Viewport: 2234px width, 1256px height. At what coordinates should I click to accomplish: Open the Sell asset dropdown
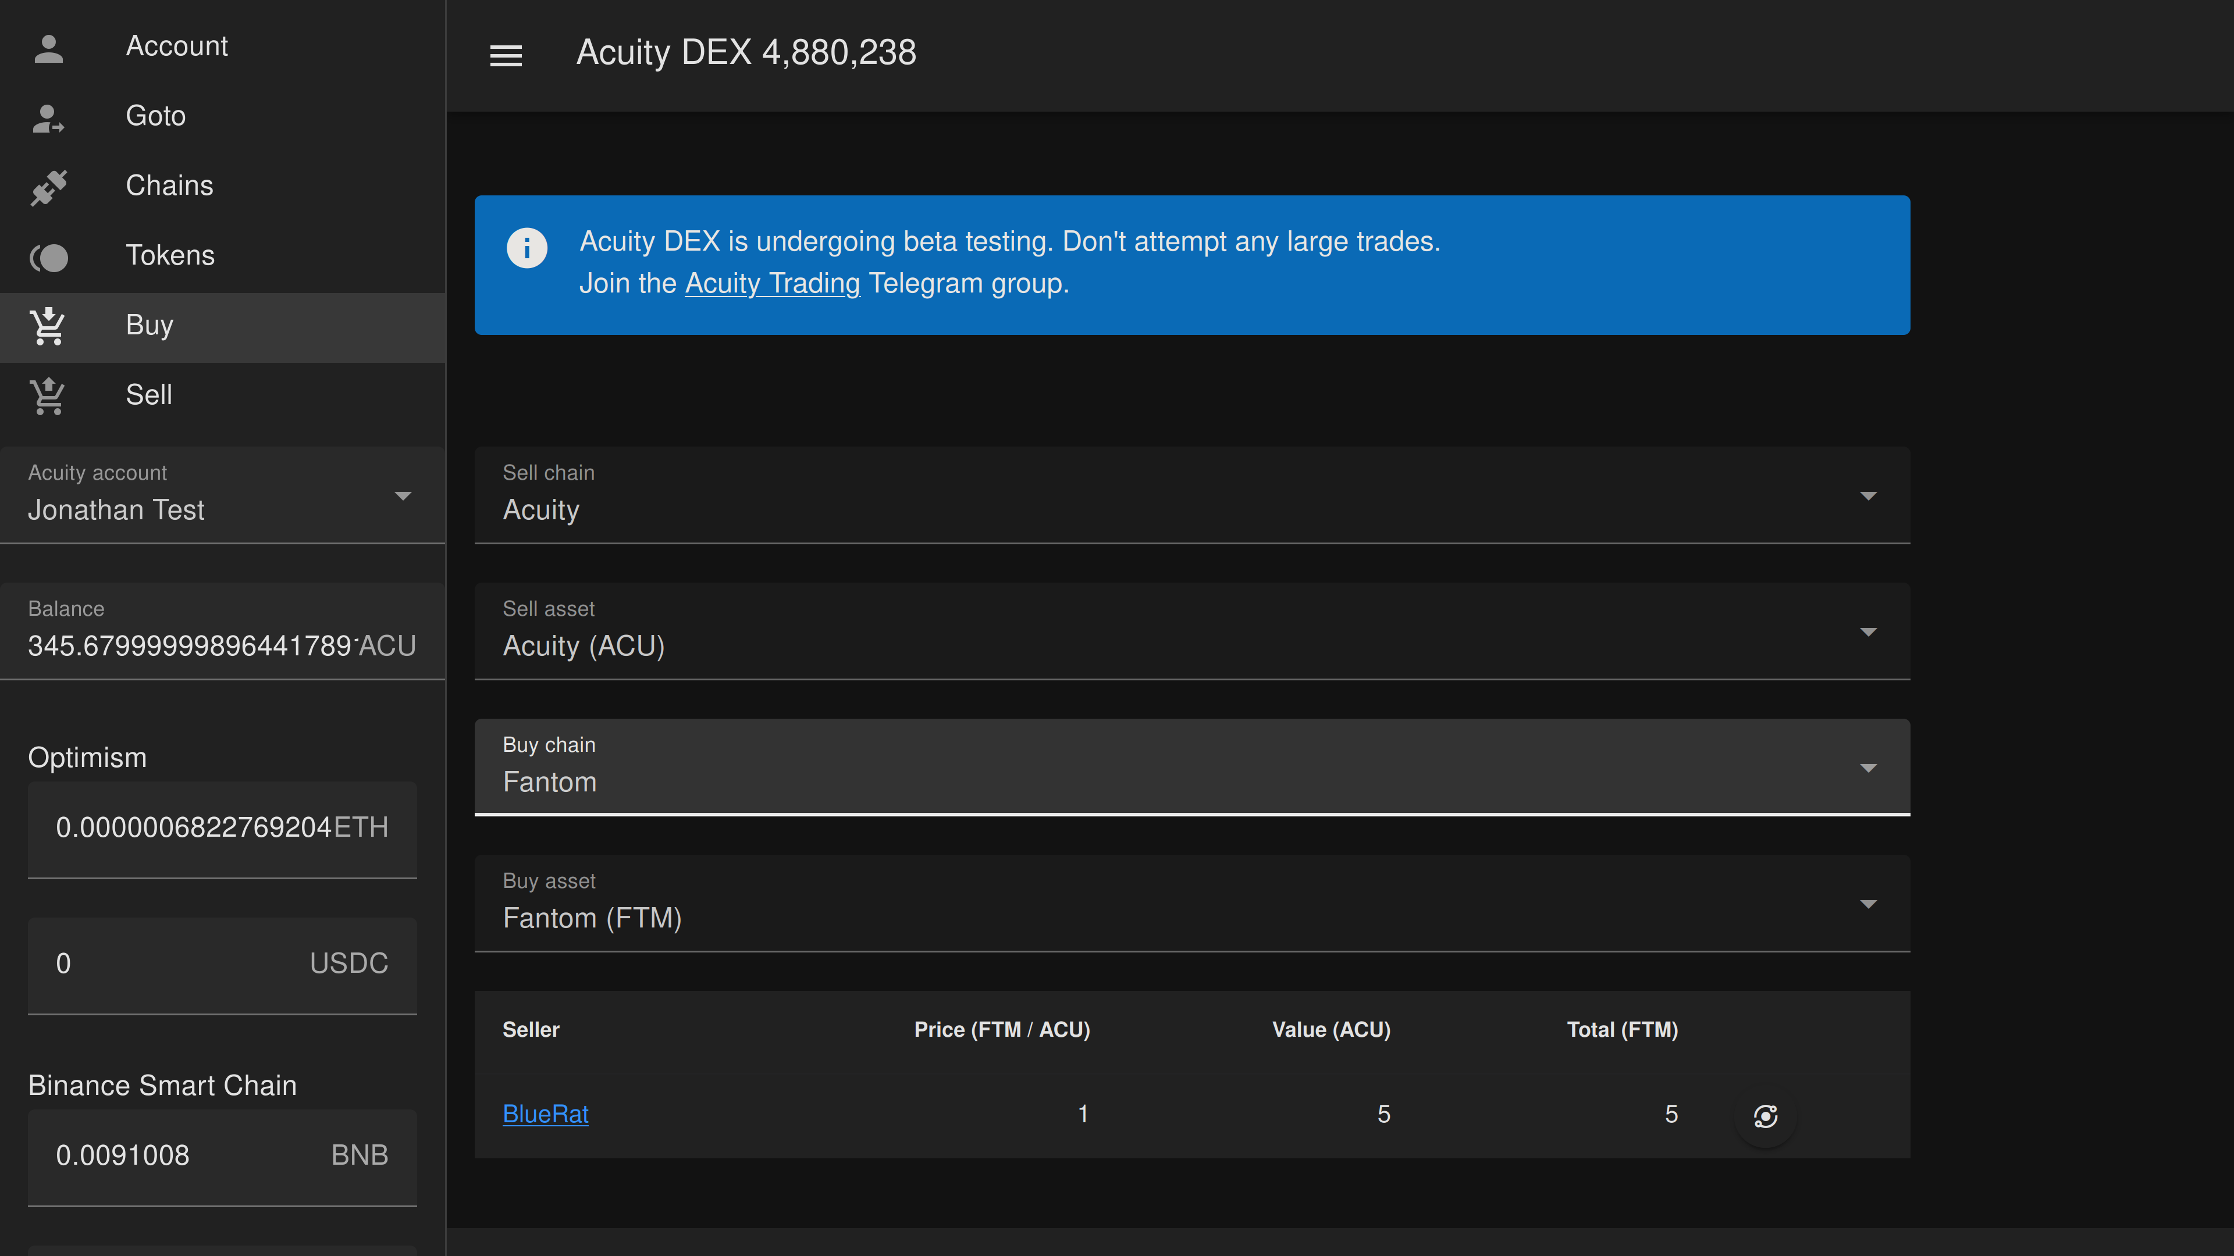tap(1191, 631)
